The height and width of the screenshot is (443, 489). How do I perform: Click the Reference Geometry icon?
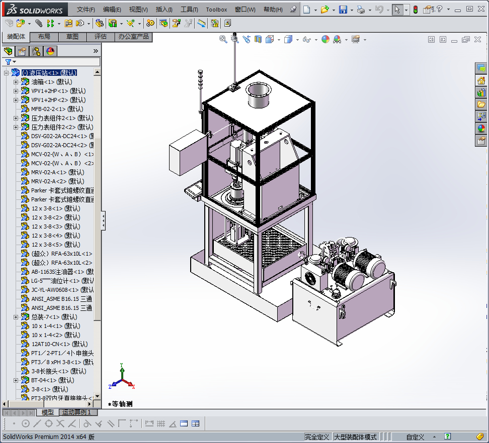tap(130, 23)
